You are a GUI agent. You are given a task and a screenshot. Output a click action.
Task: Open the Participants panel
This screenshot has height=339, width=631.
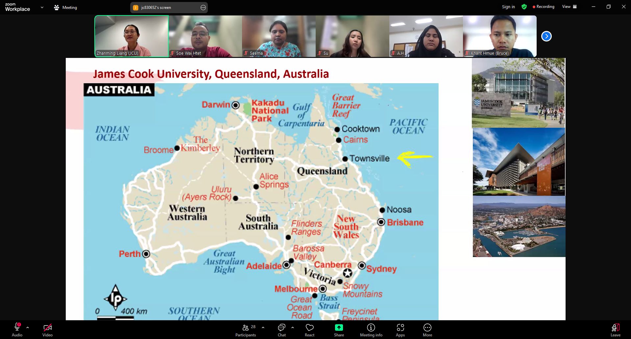(x=245, y=330)
